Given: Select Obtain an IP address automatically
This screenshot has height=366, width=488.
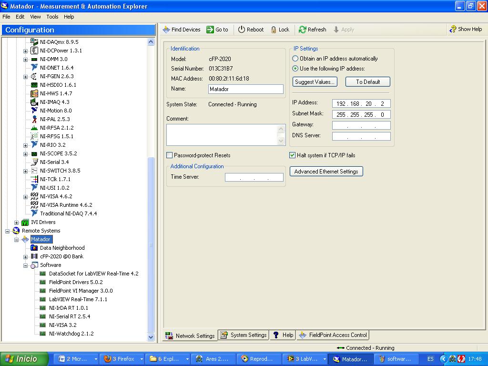Looking at the screenshot, I should coord(295,59).
